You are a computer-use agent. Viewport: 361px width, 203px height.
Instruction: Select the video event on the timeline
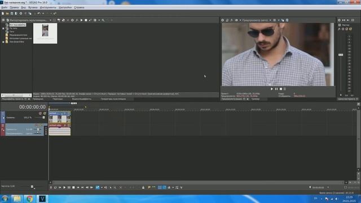point(60,117)
